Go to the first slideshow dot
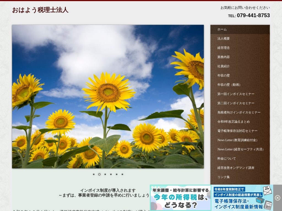Screen dimensions: 282x211 pos(94,174)
